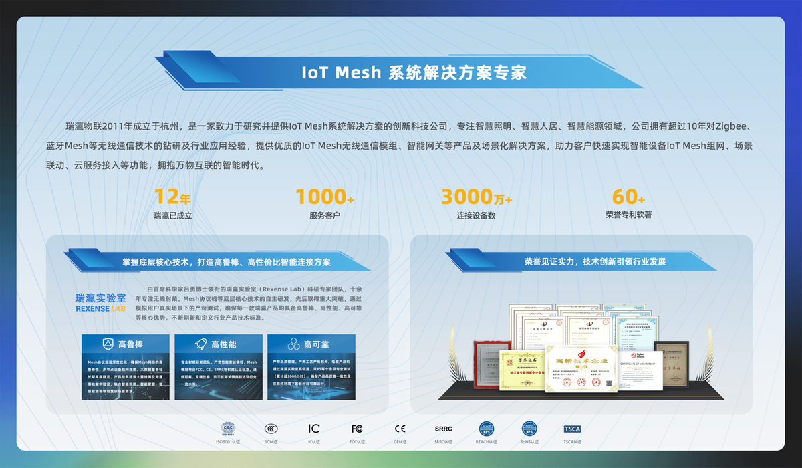This screenshot has height=468, width=802.
Task: Click the 1000+ statistic
Action: (325, 197)
